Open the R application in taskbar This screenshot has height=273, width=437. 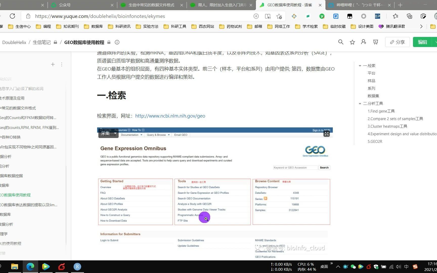point(77,266)
